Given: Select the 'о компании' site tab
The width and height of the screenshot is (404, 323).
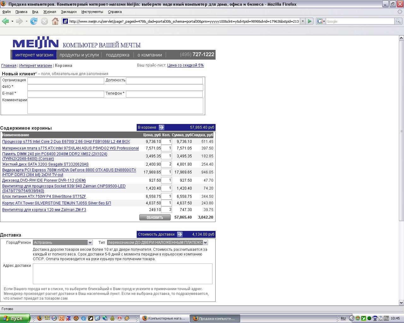Looking at the screenshot, I should pyautogui.click(x=150, y=55).
